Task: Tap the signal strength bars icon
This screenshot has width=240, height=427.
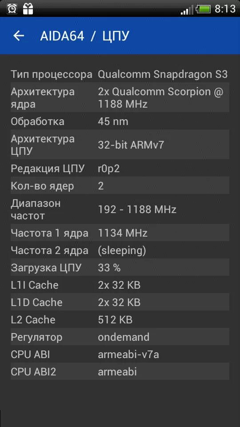Action: click(x=187, y=10)
